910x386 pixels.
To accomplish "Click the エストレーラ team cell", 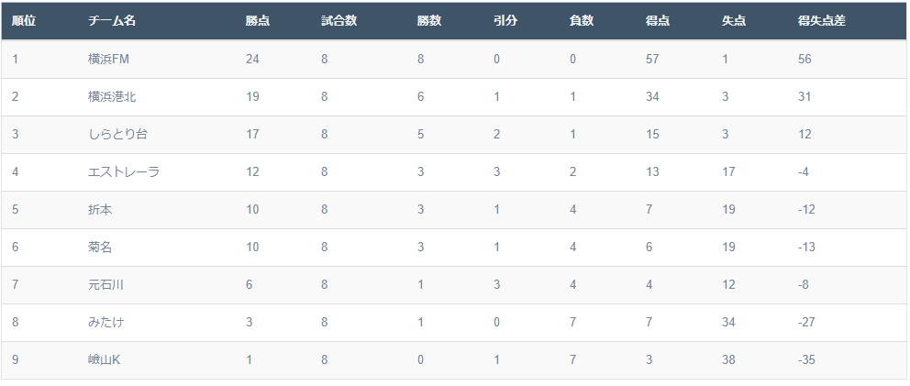I will click(124, 171).
